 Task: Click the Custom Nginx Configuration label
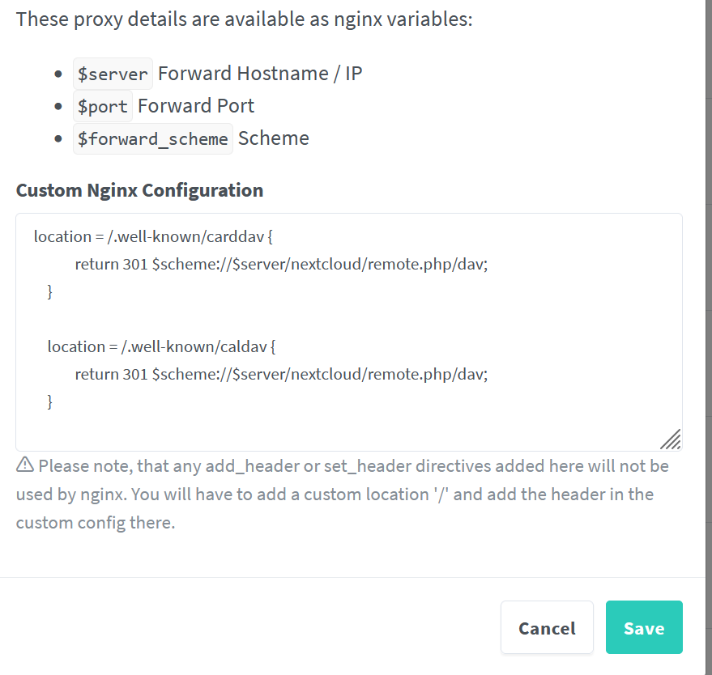[139, 190]
